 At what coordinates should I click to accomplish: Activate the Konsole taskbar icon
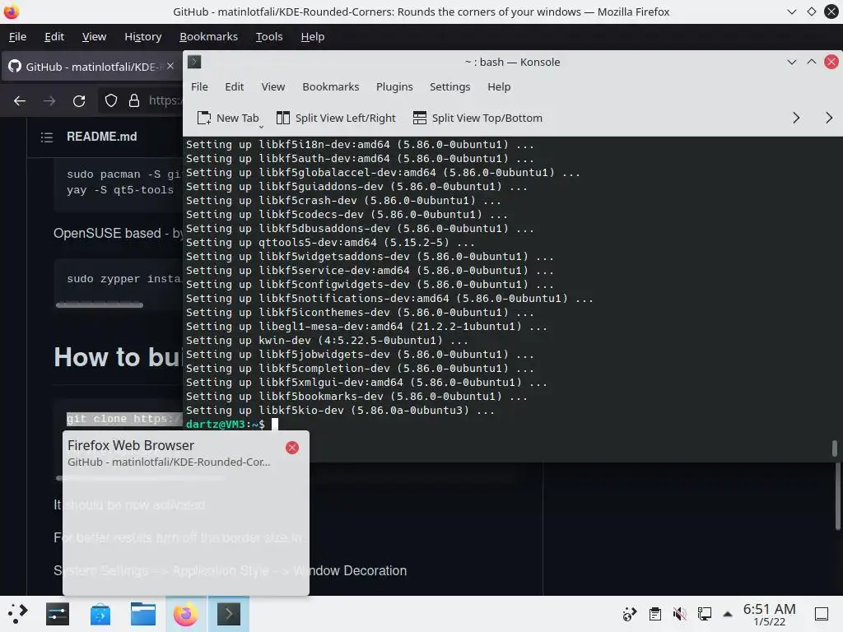pos(229,614)
